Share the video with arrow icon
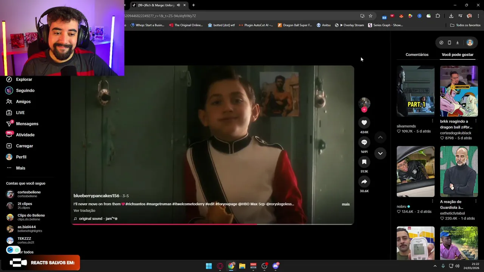Viewport: 484px width, 272px height. (x=364, y=181)
